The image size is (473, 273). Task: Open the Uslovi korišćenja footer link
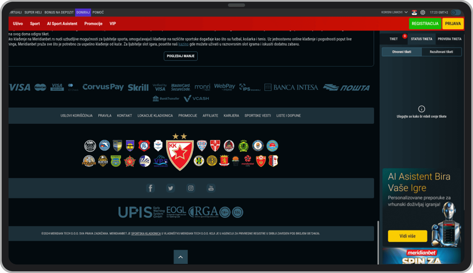click(76, 116)
